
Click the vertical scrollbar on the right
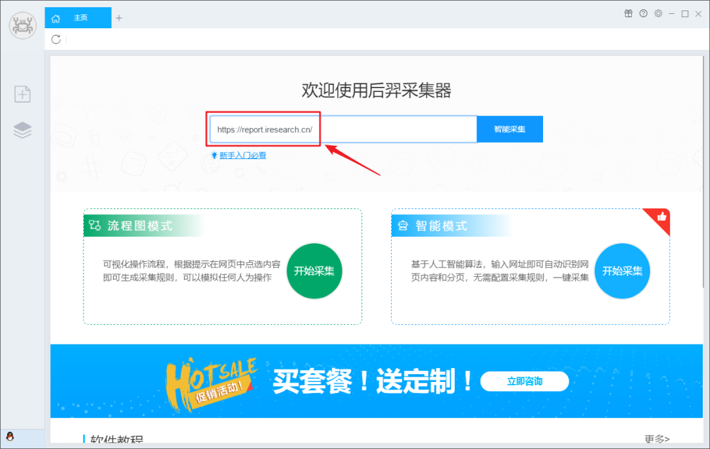703,172
